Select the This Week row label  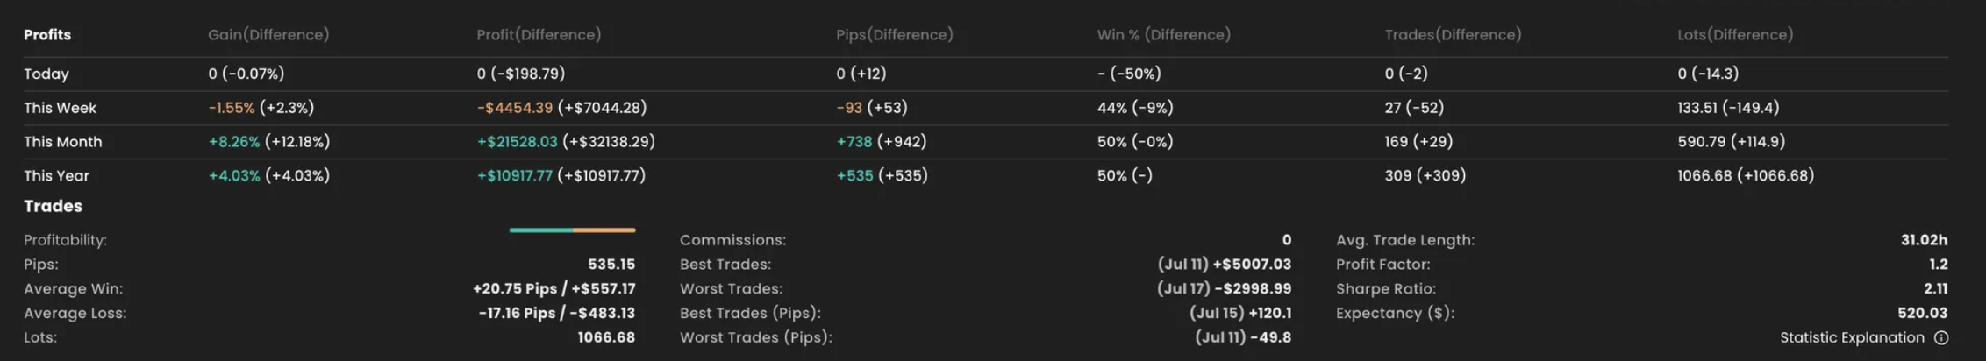pyautogui.click(x=60, y=109)
